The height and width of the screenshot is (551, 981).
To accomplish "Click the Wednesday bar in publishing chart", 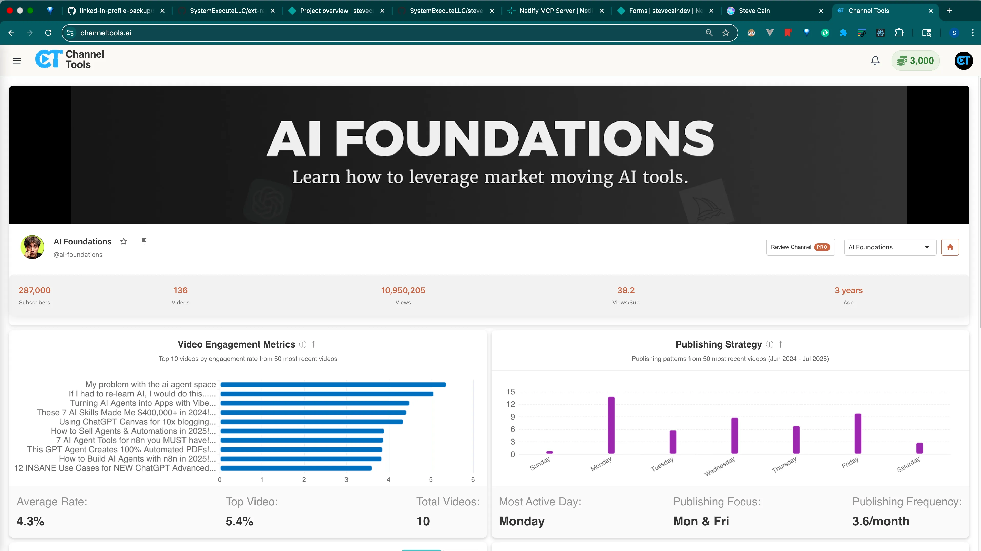I will point(735,436).
